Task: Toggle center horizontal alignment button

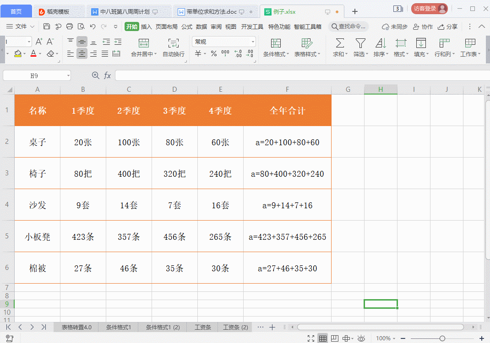Action: tap(82, 54)
